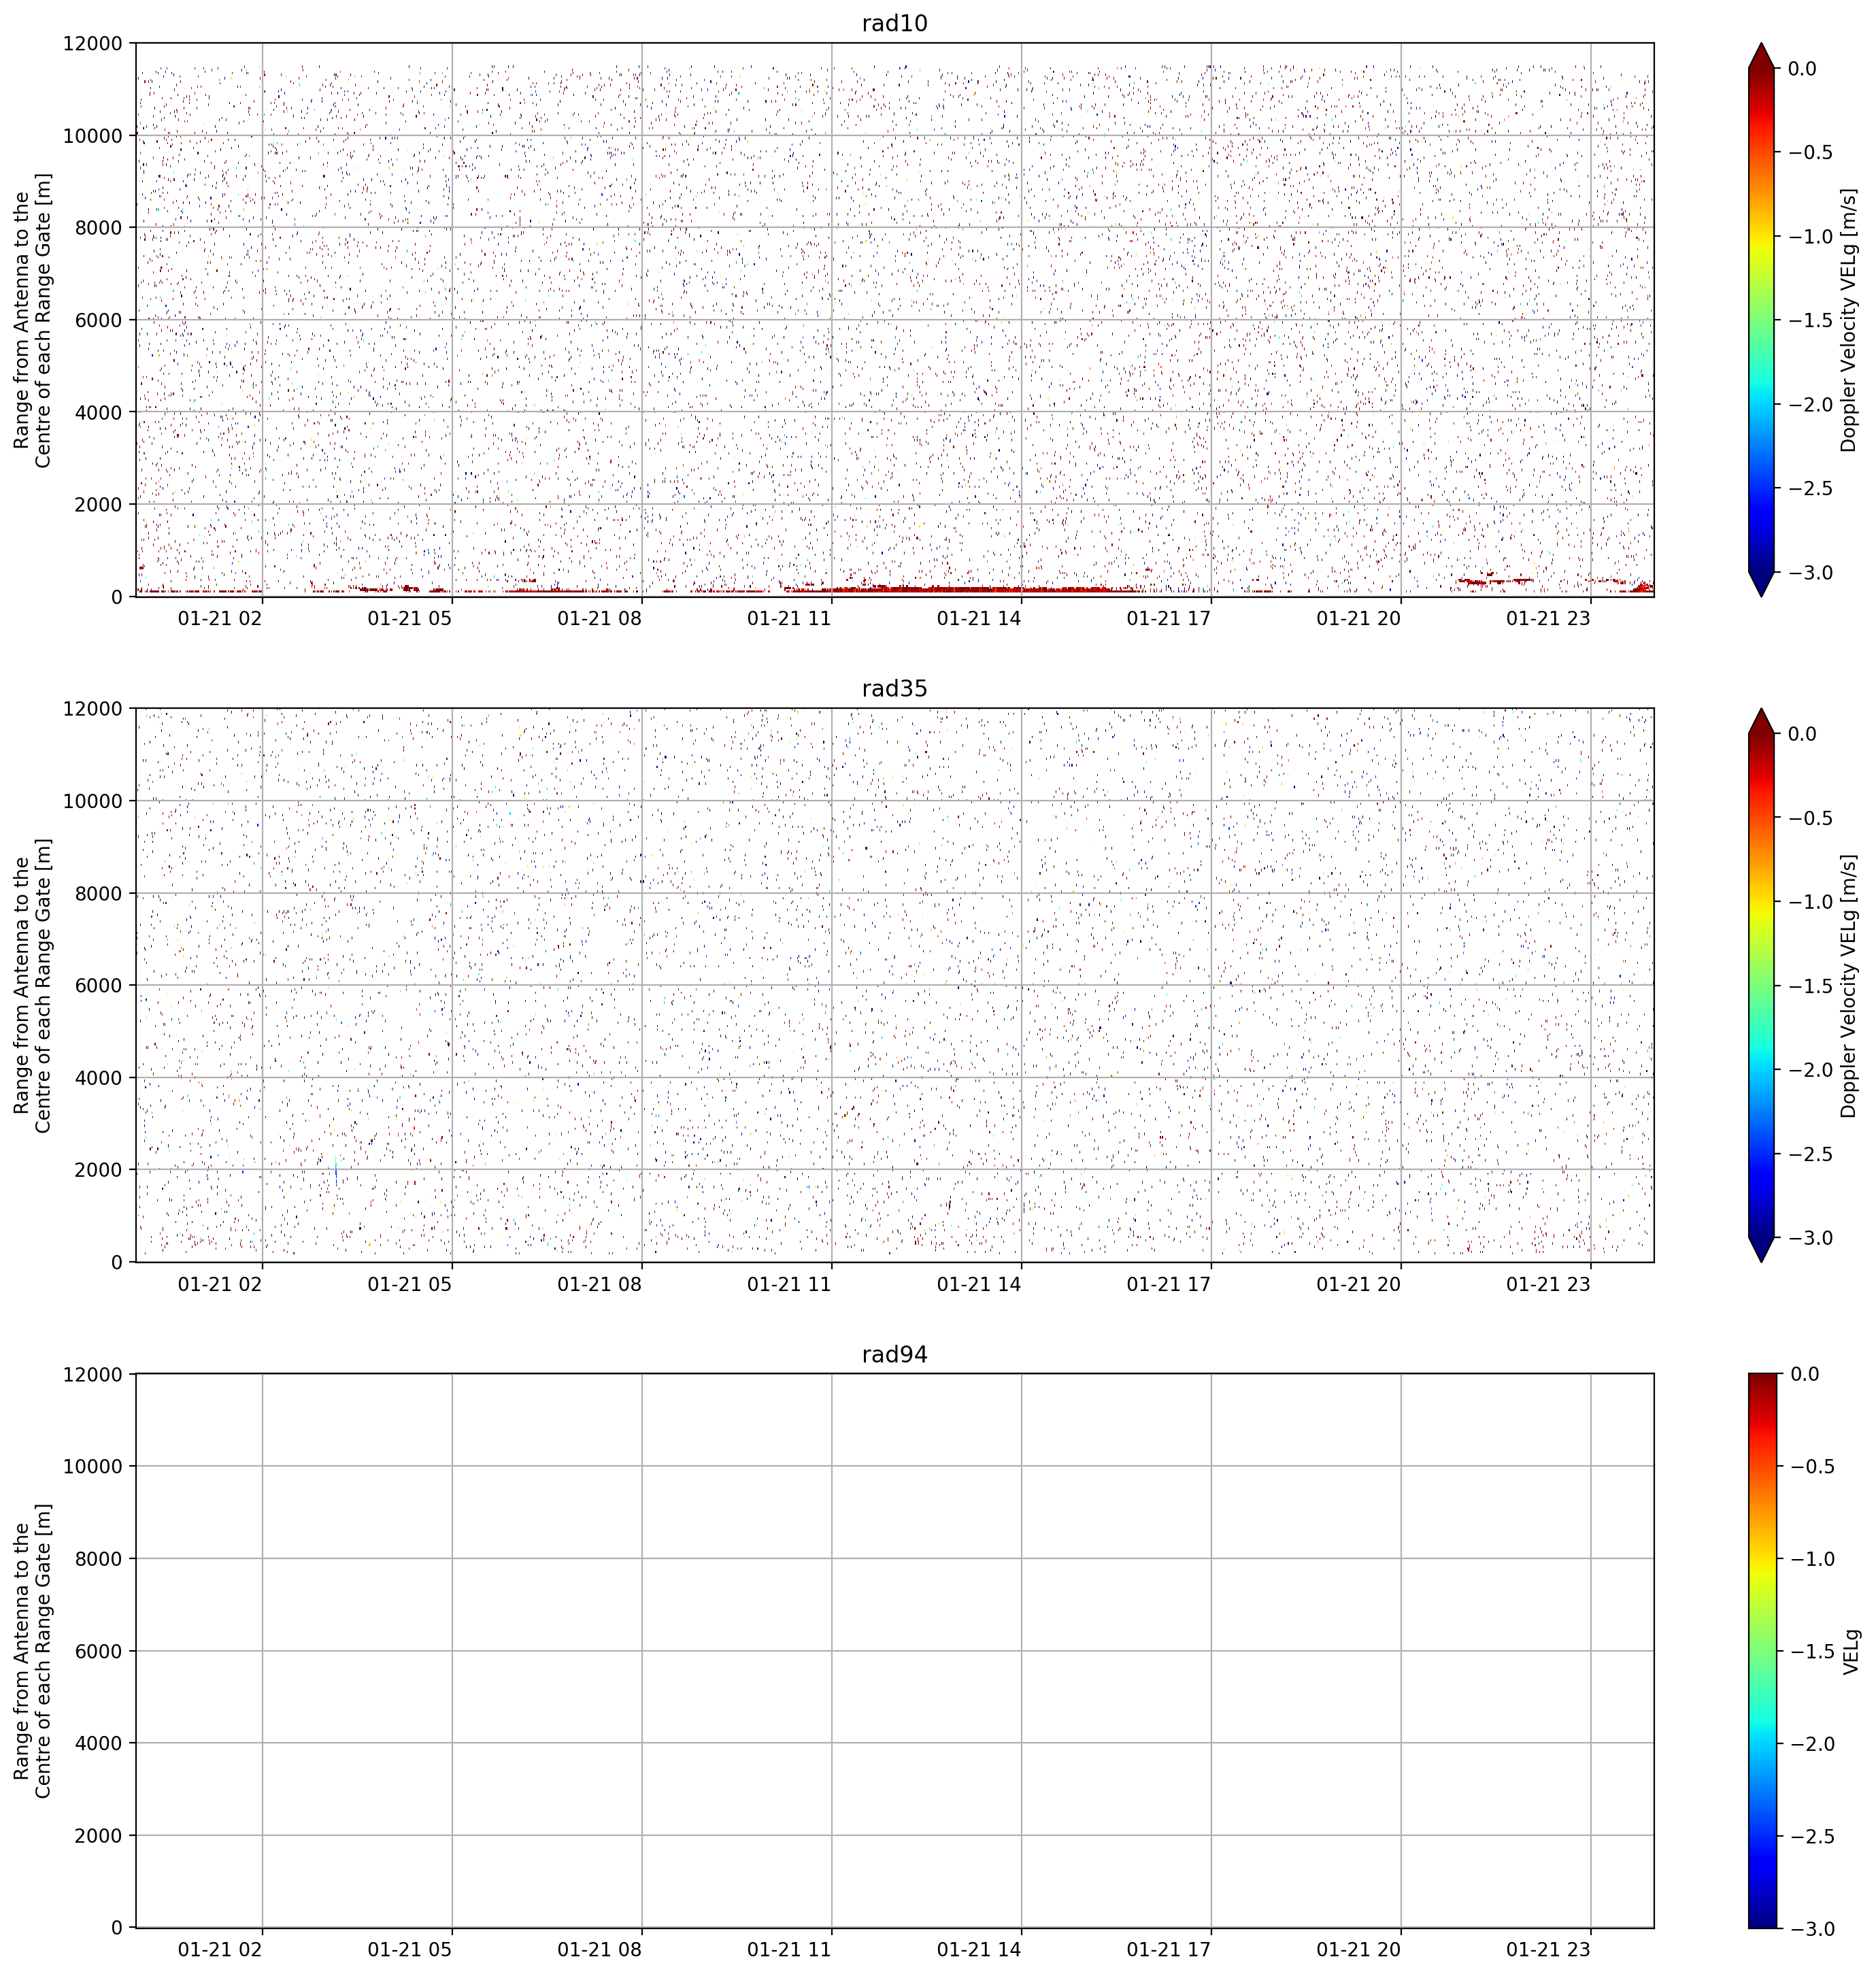
Task: Click the rad10 y-axis label text
Action: pos(32,320)
